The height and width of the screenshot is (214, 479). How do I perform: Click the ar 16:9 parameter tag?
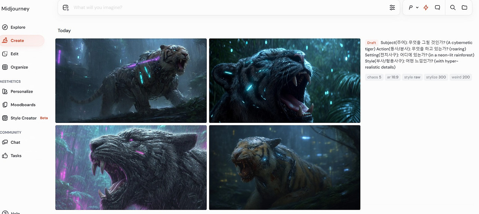click(x=393, y=77)
